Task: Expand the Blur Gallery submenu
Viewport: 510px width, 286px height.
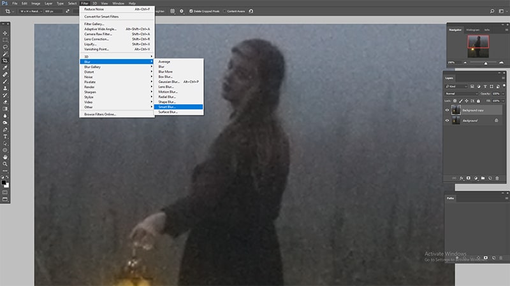Action: [x=117, y=67]
